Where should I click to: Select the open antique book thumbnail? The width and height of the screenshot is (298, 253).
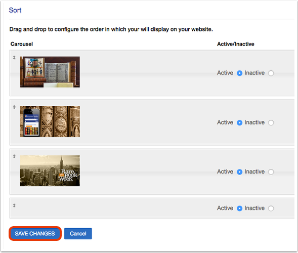click(x=50, y=72)
